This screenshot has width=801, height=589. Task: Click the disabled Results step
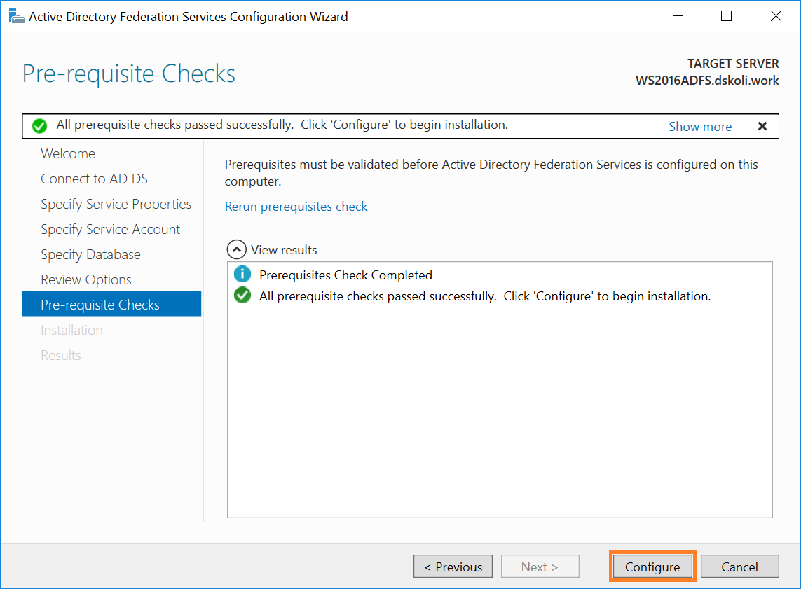(61, 355)
